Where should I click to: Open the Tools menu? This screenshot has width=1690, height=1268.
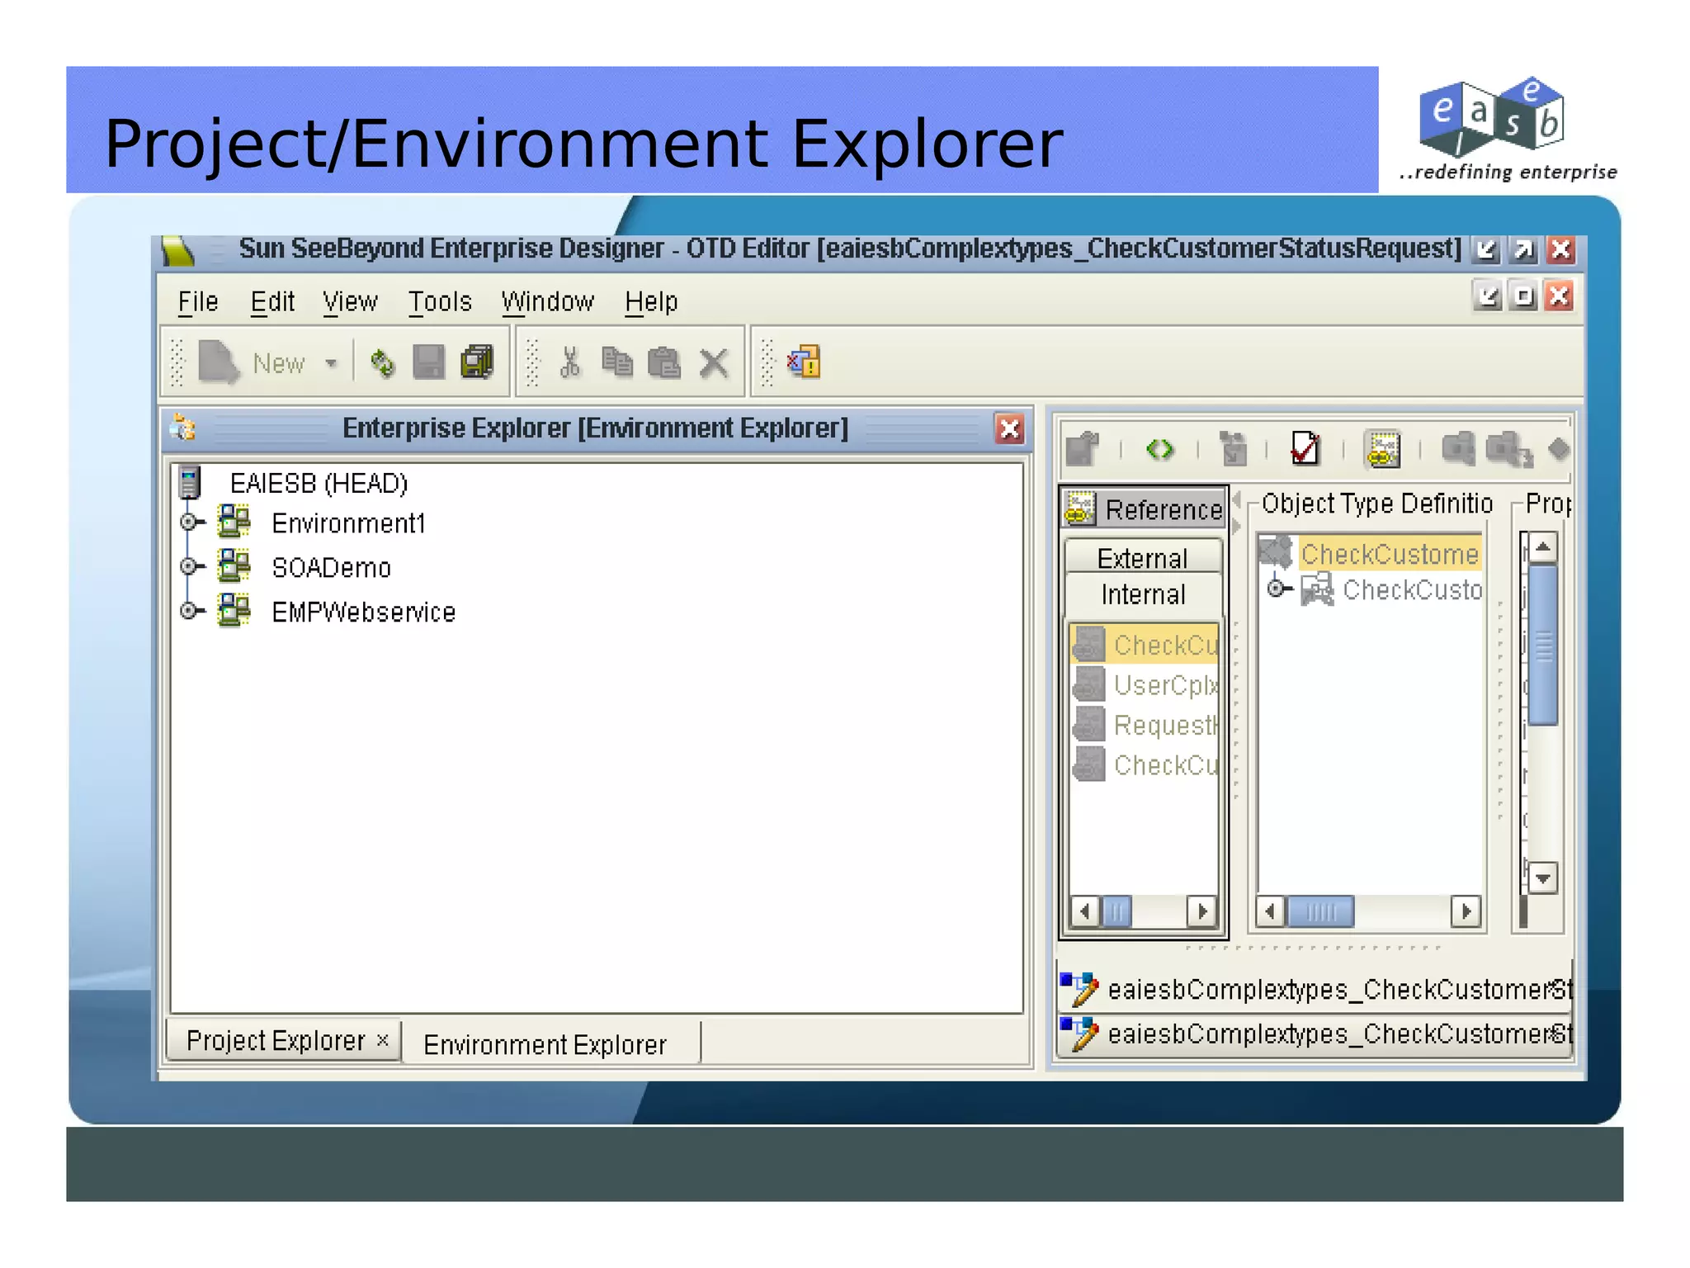pos(440,302)
